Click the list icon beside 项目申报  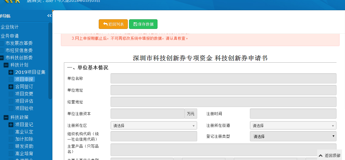point(11,80)
